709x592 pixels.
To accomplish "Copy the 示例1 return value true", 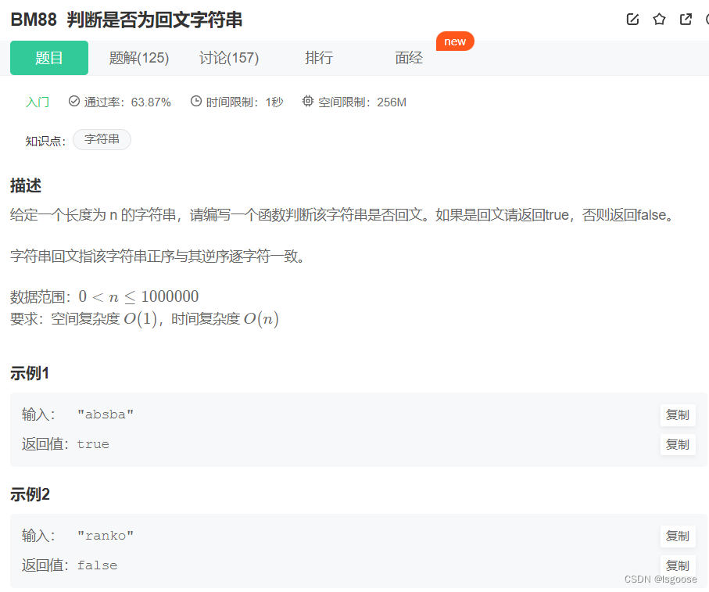I will pos(677,444).
